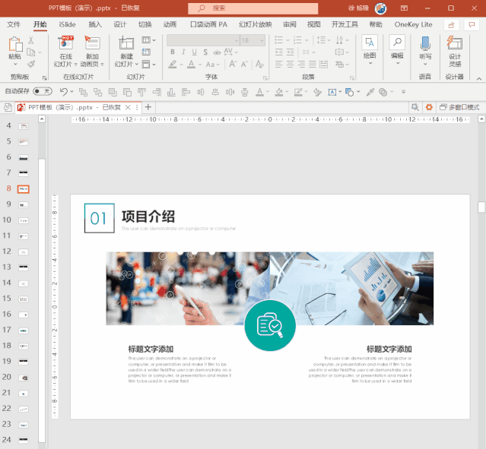Click the slide's teal document-check circle icon
This screenshot has height=449, width=486.
pos(270,325)
